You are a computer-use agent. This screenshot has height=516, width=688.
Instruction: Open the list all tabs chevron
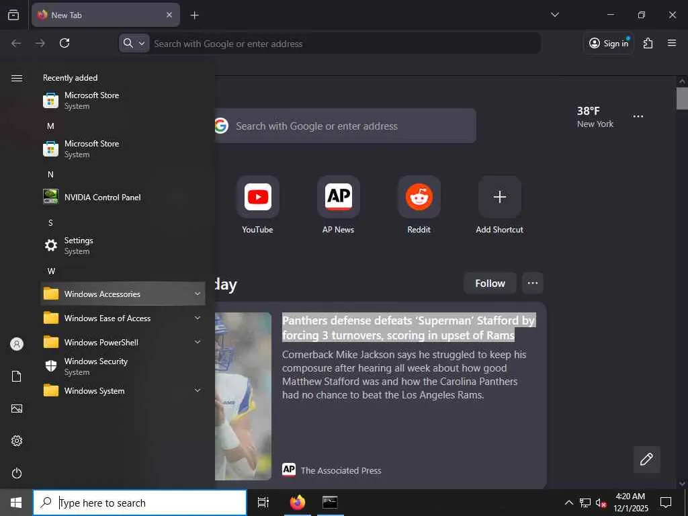554,15
